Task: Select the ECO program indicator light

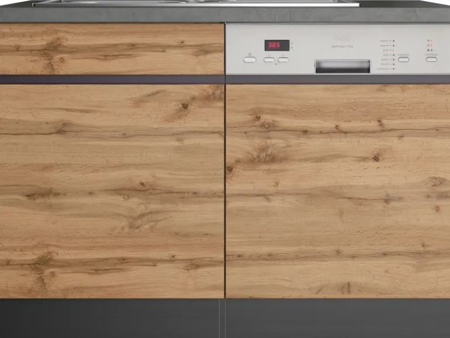Action: 393,50
